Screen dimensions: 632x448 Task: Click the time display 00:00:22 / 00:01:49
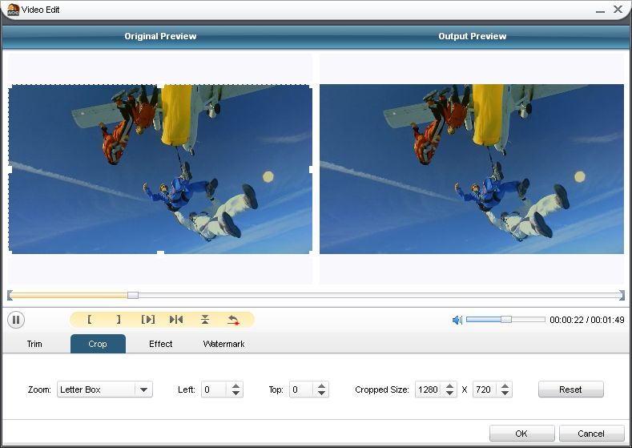[x=587, y=320]
